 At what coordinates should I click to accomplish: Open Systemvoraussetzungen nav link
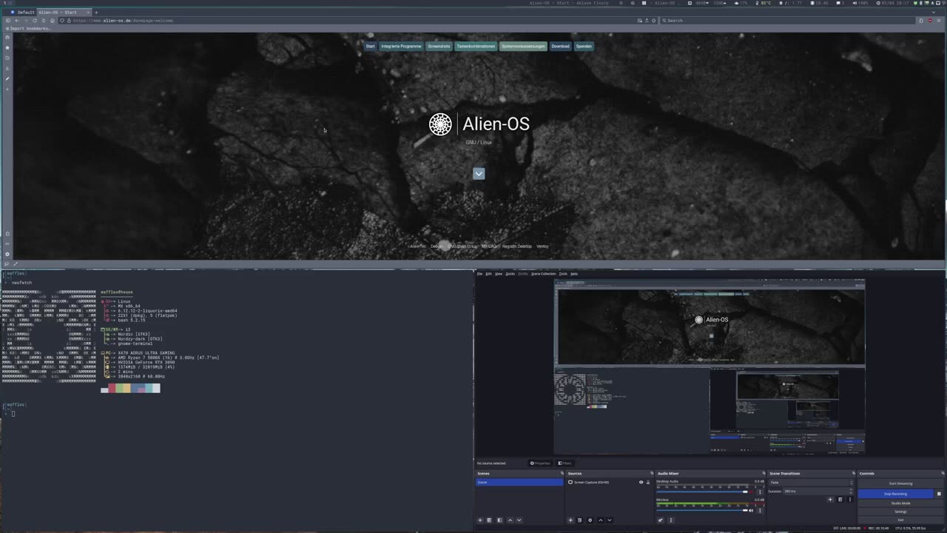[x=523, y=46]
